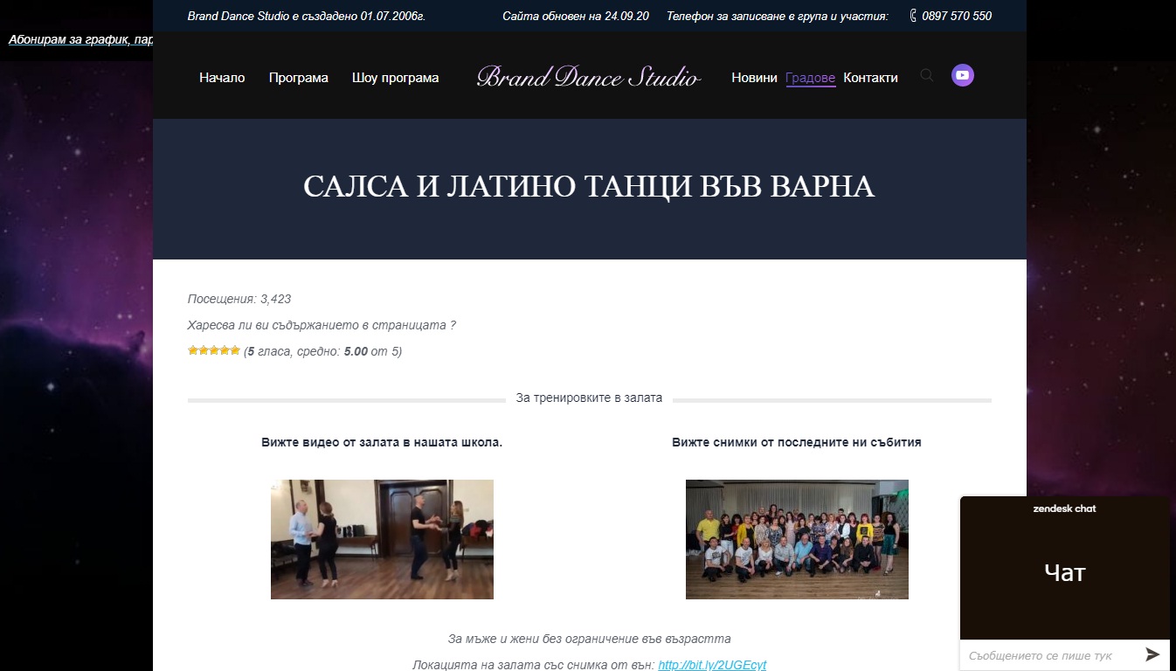Image resolution: width=1176 pixels, height=671 pixels.
Task: Focus the chat message input field
Action: tap(1050, 655)
